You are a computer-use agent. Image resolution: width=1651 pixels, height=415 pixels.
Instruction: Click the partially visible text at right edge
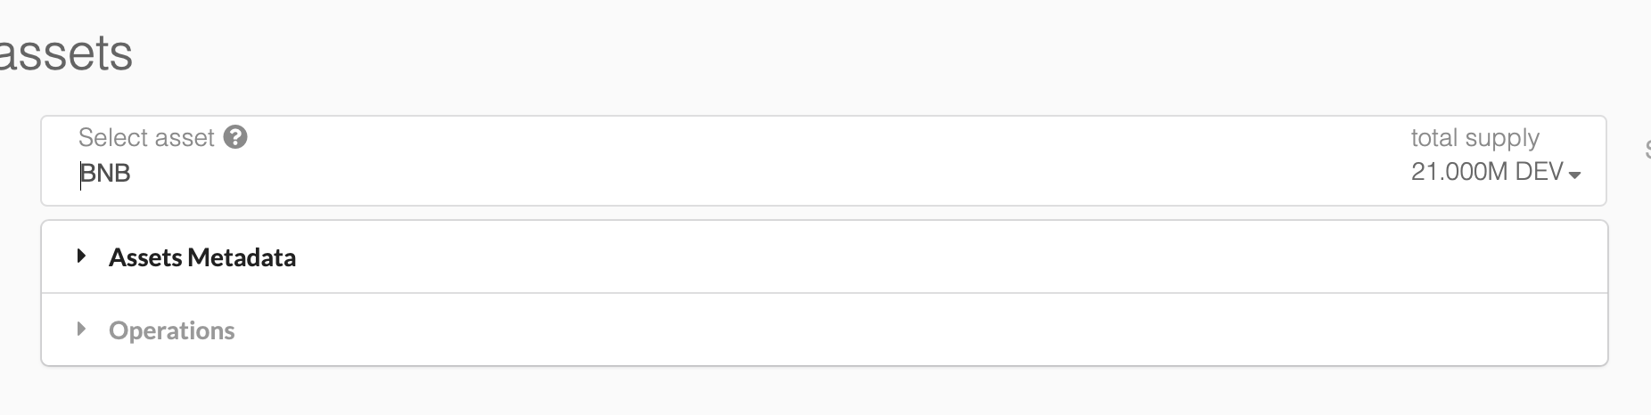1647,150
